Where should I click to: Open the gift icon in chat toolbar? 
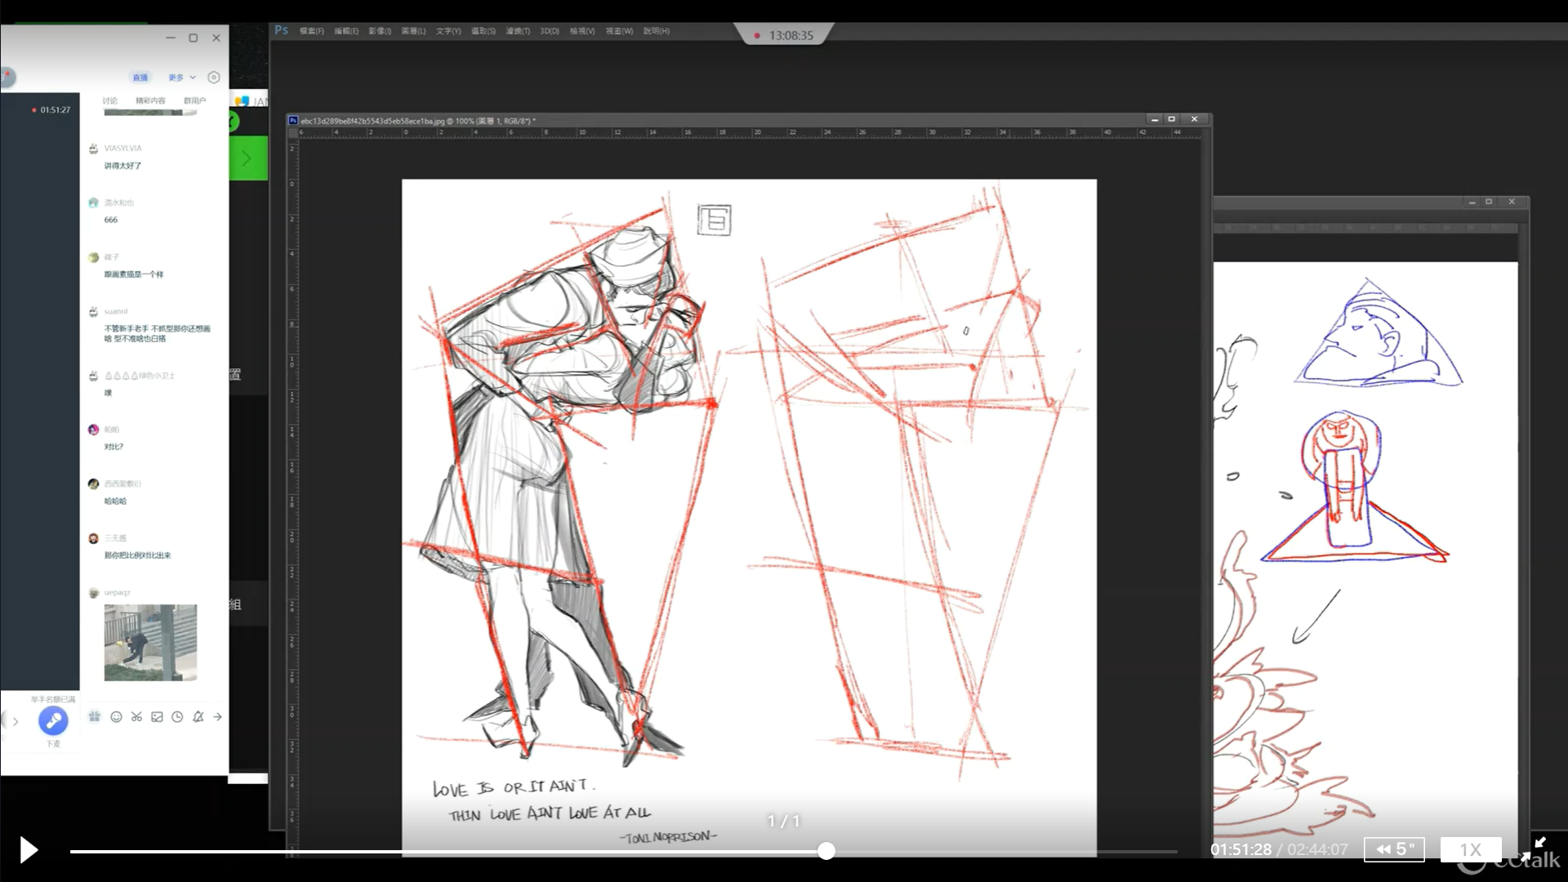tap(95, 716)
